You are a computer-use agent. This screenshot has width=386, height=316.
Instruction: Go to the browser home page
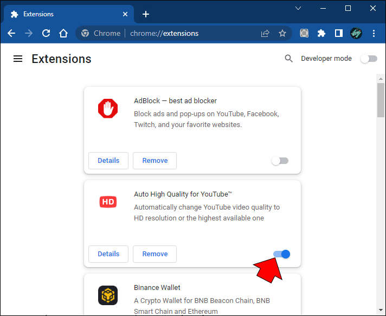click(63, 33)
